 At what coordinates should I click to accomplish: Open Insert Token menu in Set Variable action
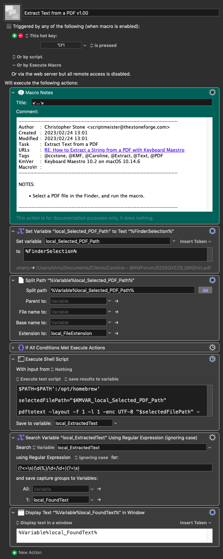(x=195, y=242)
